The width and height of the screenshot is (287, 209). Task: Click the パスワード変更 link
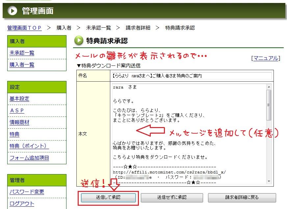click(x=27, y=192)
